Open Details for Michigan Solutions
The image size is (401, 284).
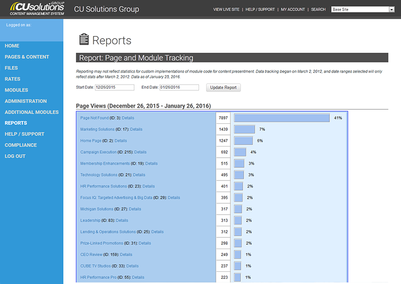135,209
